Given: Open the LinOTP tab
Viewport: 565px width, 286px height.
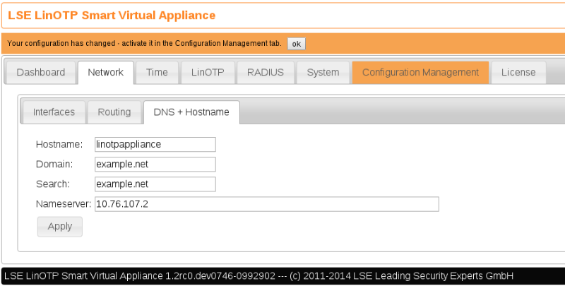Looking at the screenshot, I should click(208, 73).
